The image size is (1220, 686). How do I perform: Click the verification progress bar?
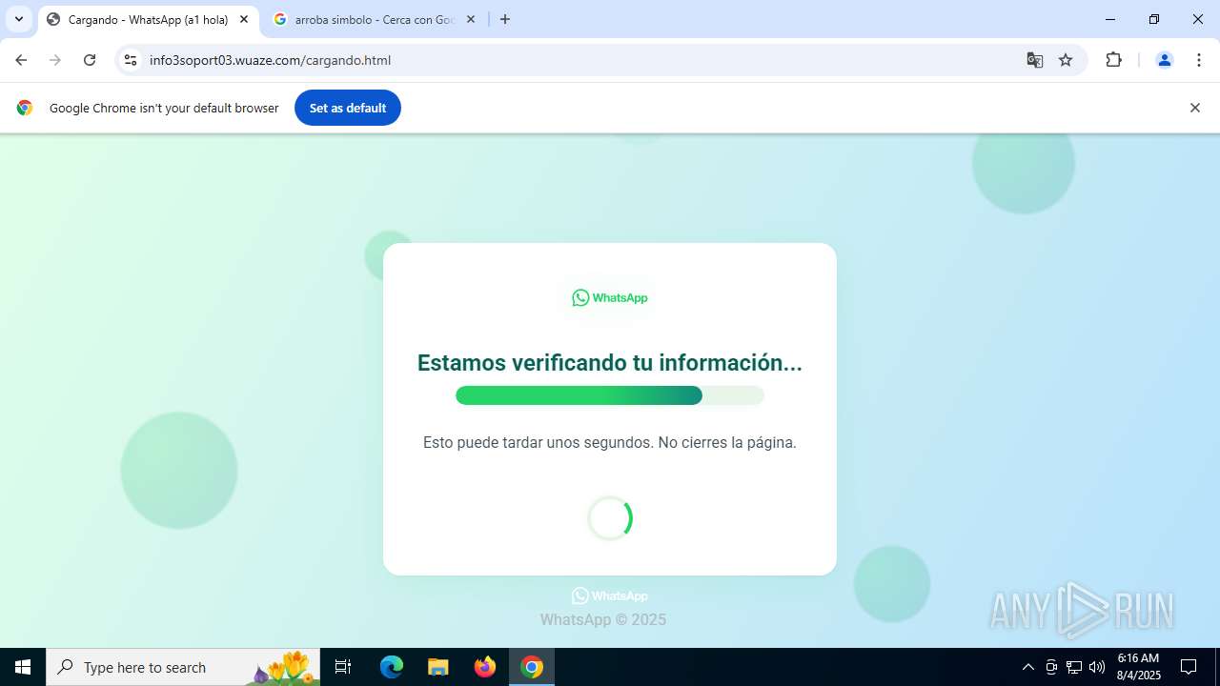tap(610, 395)
